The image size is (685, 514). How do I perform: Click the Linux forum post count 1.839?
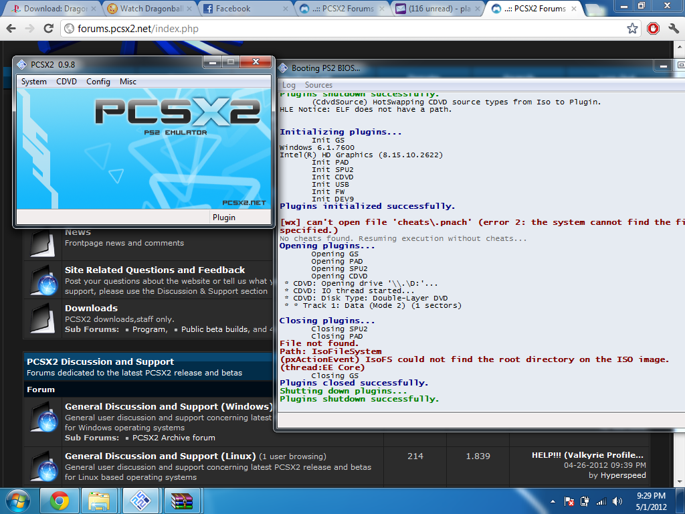(x=478, y=456)
